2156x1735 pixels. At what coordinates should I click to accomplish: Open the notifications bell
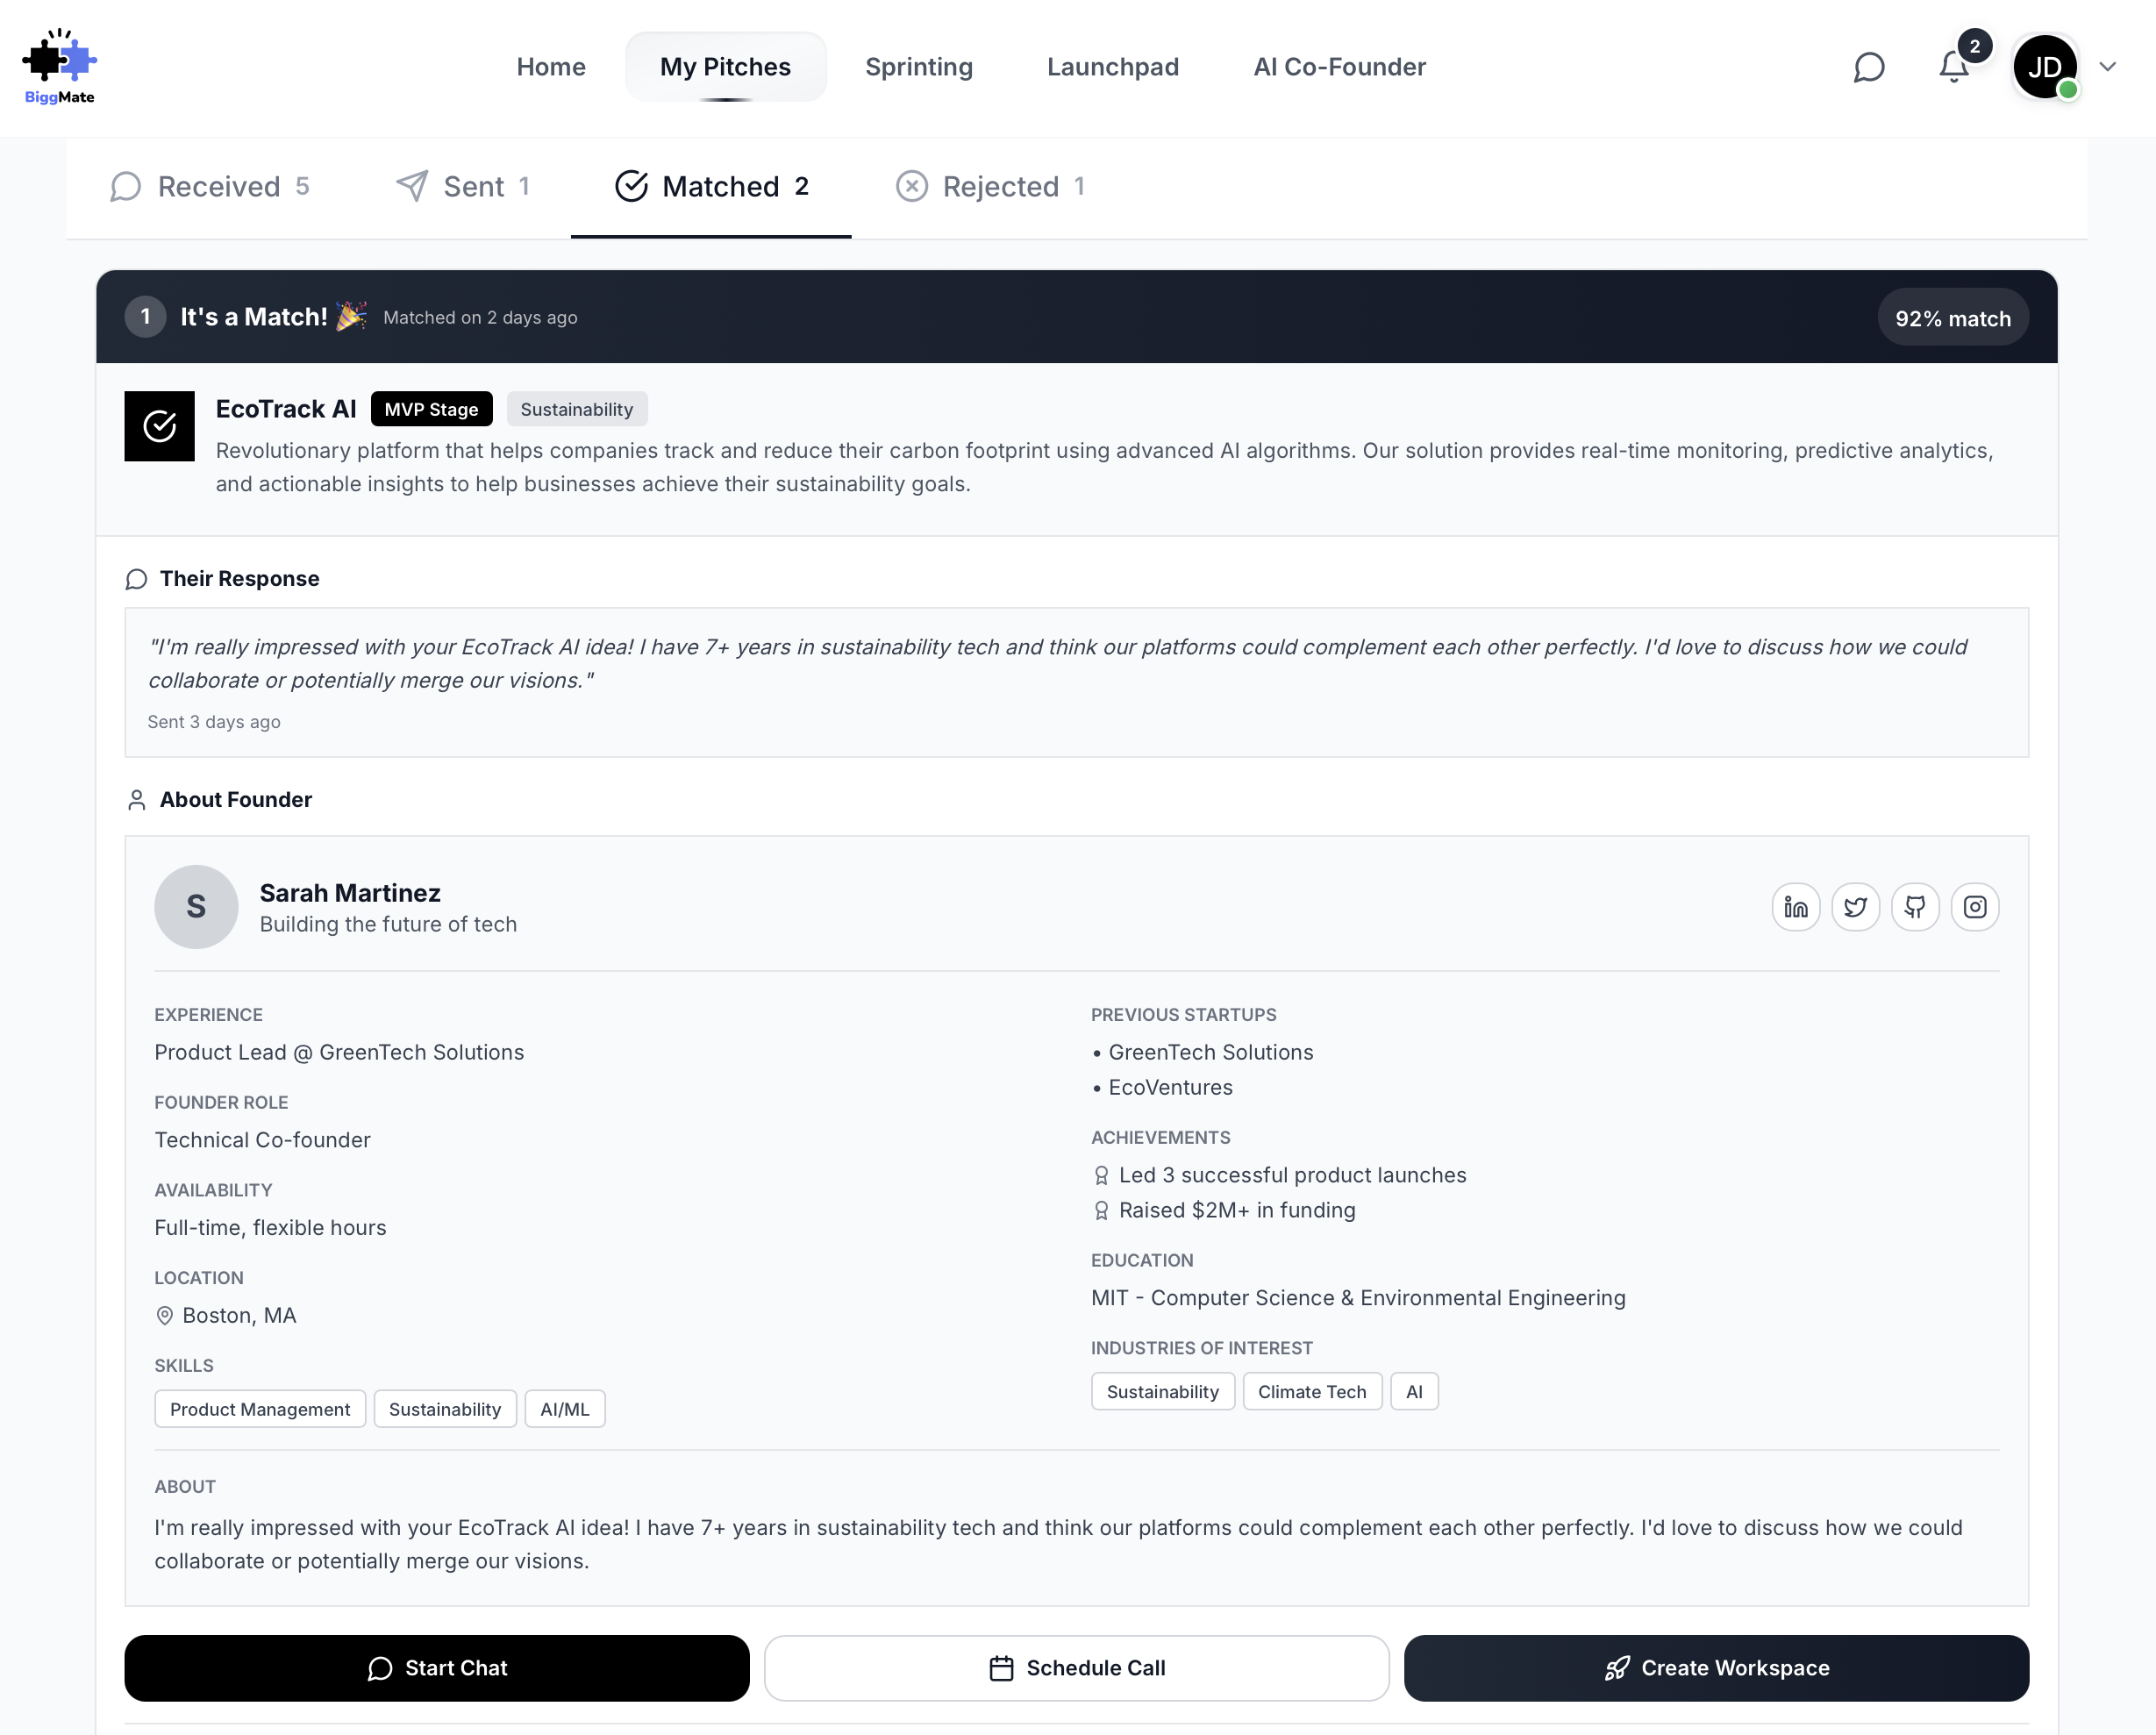(1953, 67)
